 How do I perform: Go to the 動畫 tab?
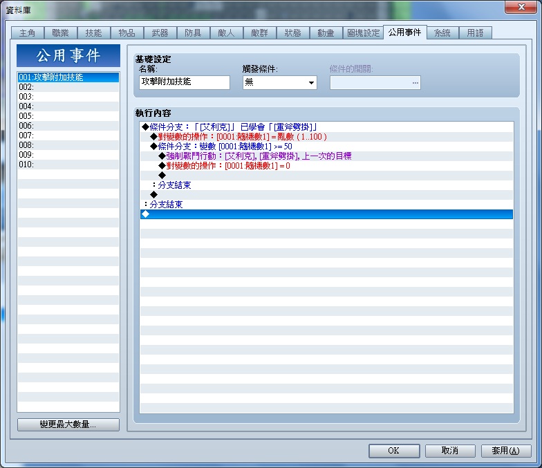326,33
